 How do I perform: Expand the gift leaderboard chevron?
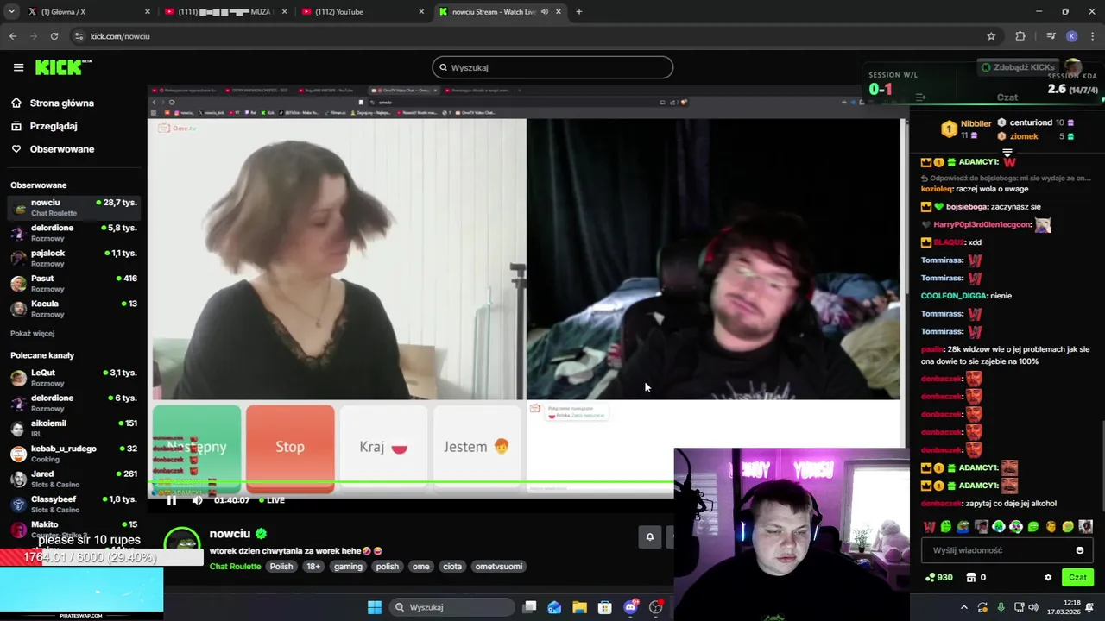tap(1007, 153)
